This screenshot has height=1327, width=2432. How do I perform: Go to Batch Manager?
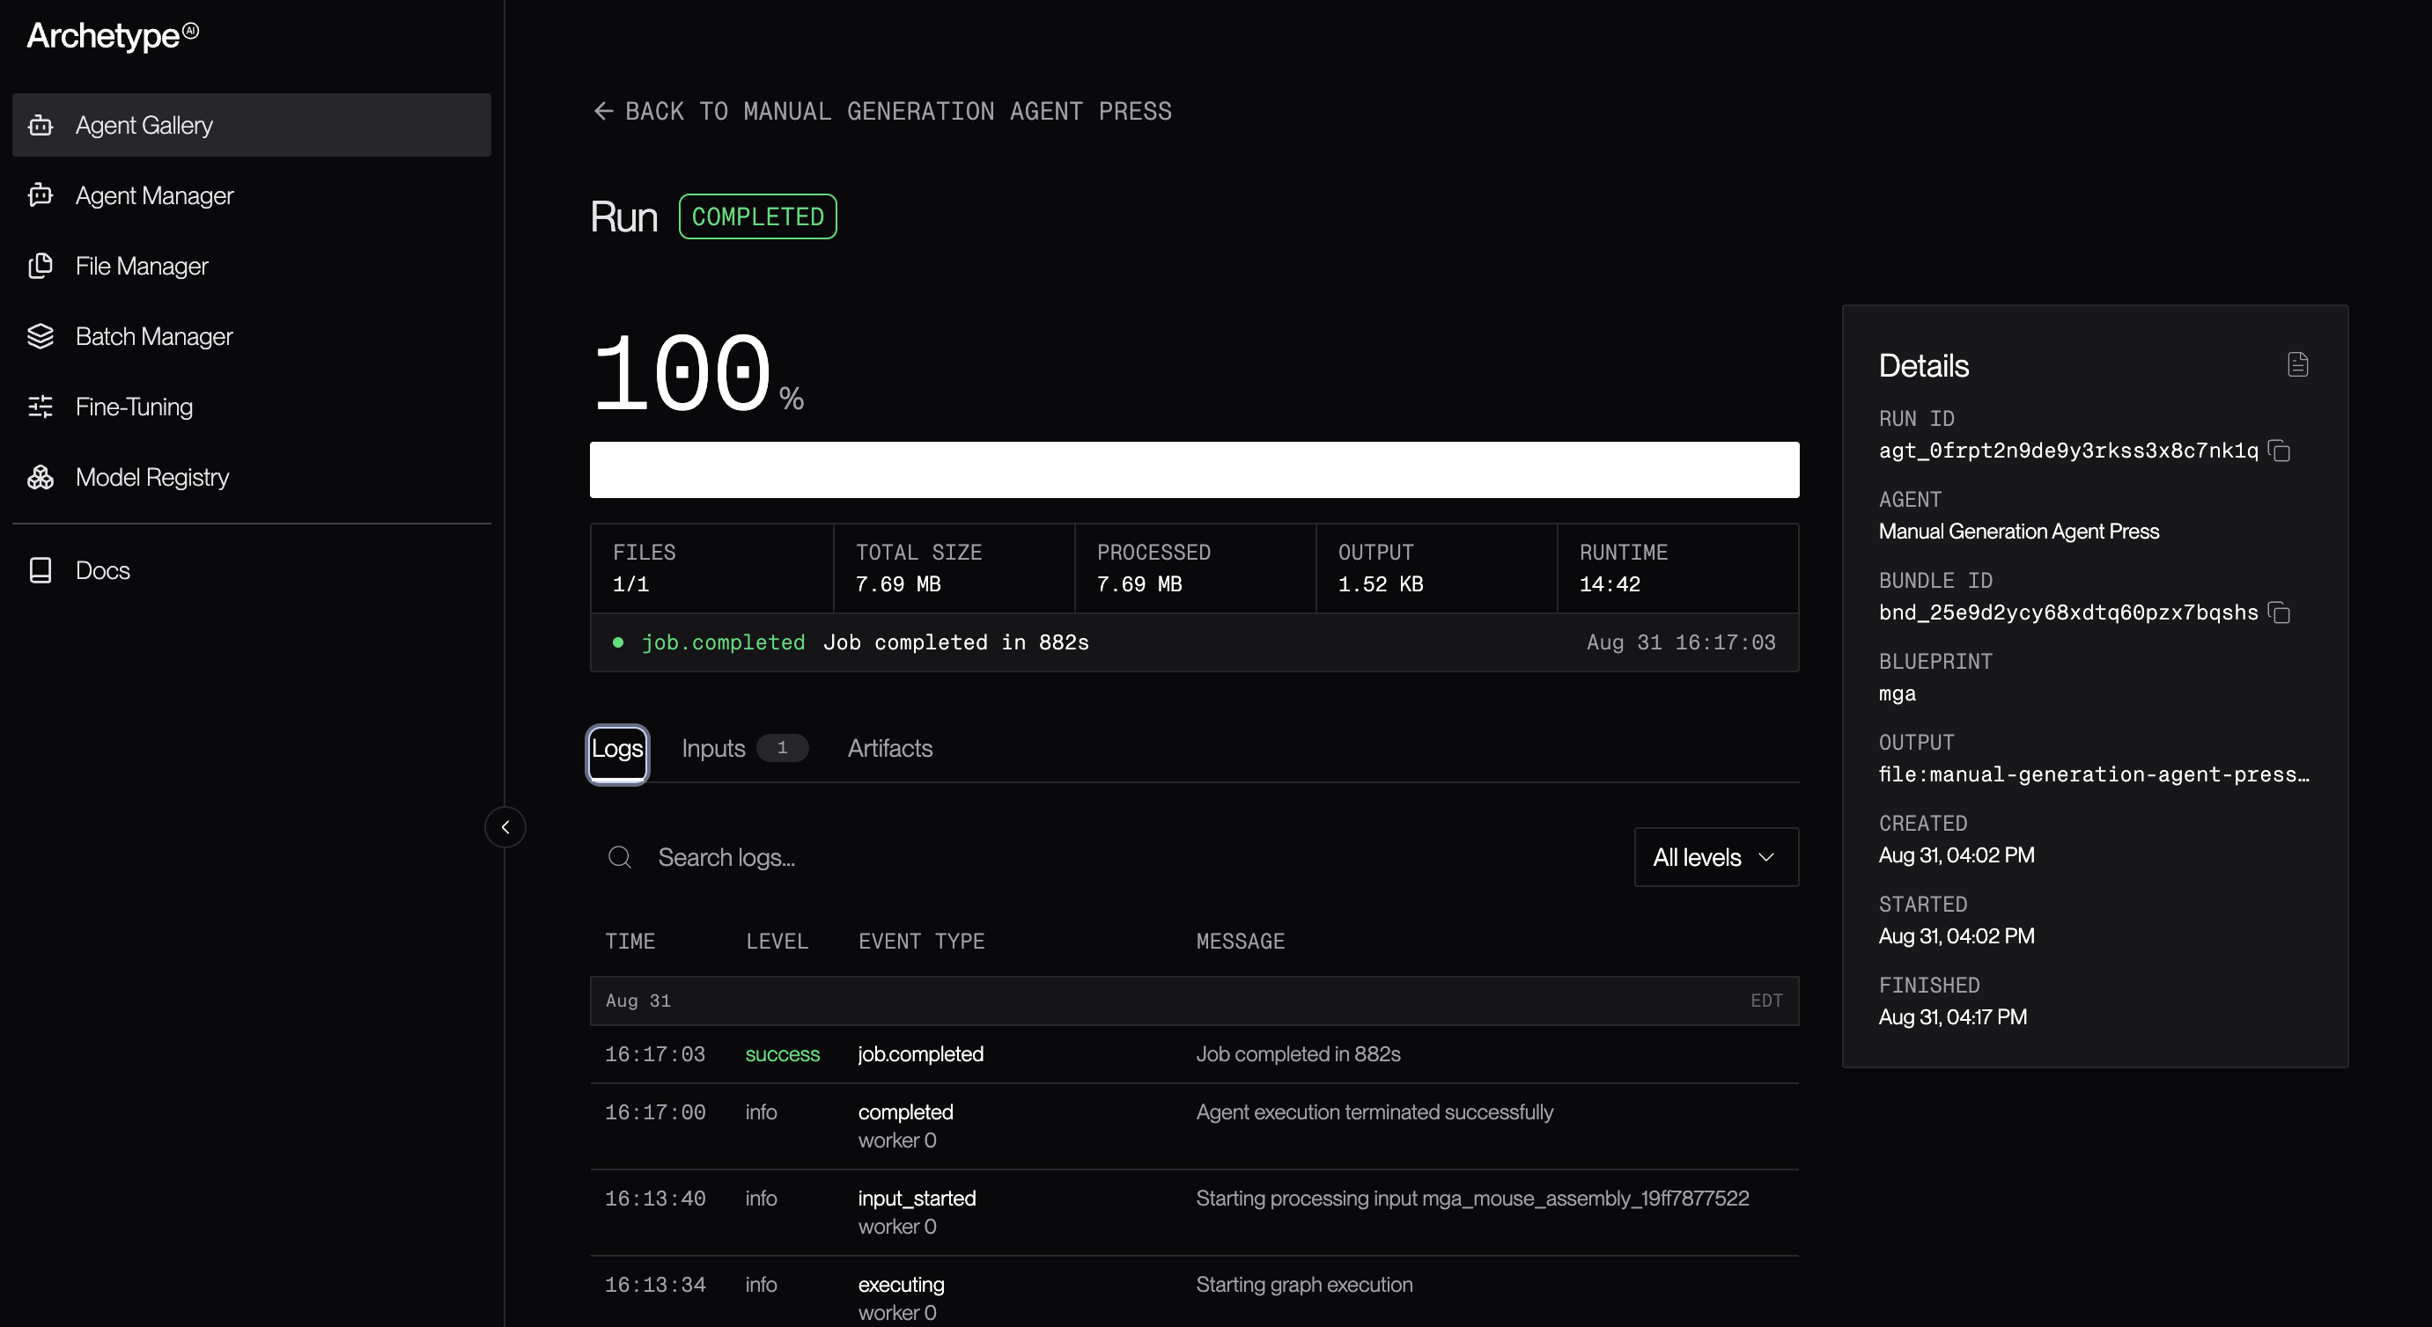(x=251, y=336)
